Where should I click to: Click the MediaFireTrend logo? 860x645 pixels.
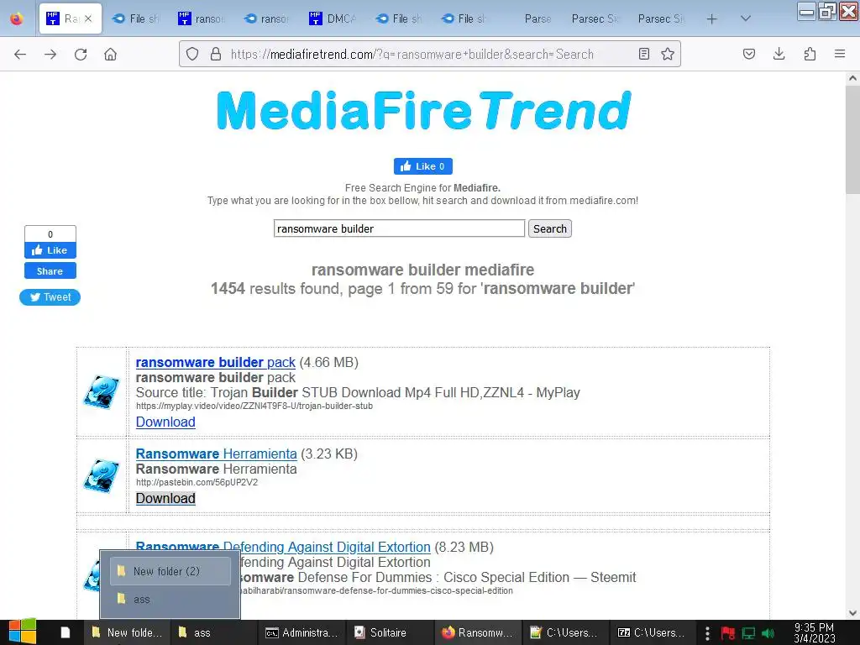424,111
